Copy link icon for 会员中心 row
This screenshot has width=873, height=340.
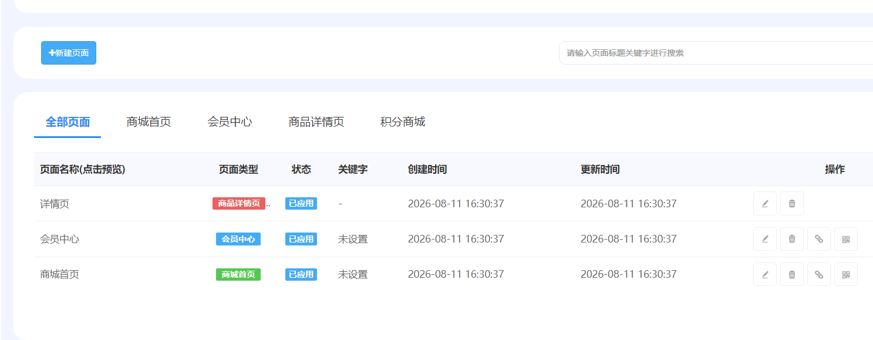[819, 239]
